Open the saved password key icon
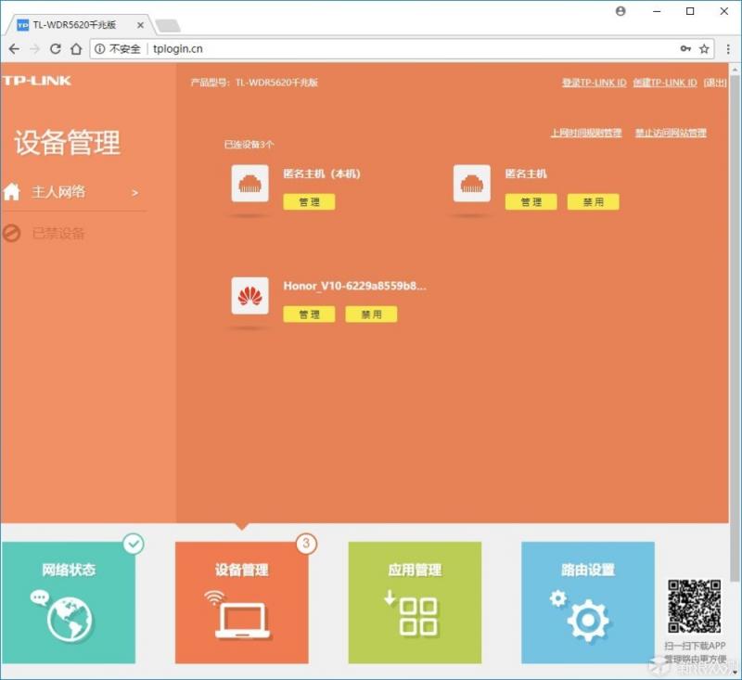This screenshot has height=680, width=742. [x=685, y=49]
